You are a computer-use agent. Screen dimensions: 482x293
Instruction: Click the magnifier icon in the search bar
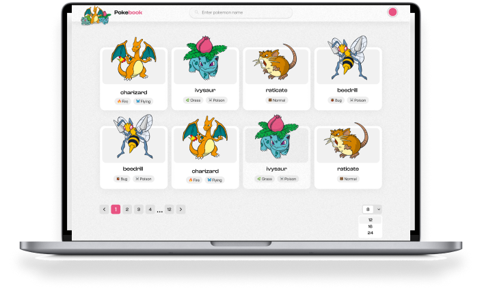point(196,12)
